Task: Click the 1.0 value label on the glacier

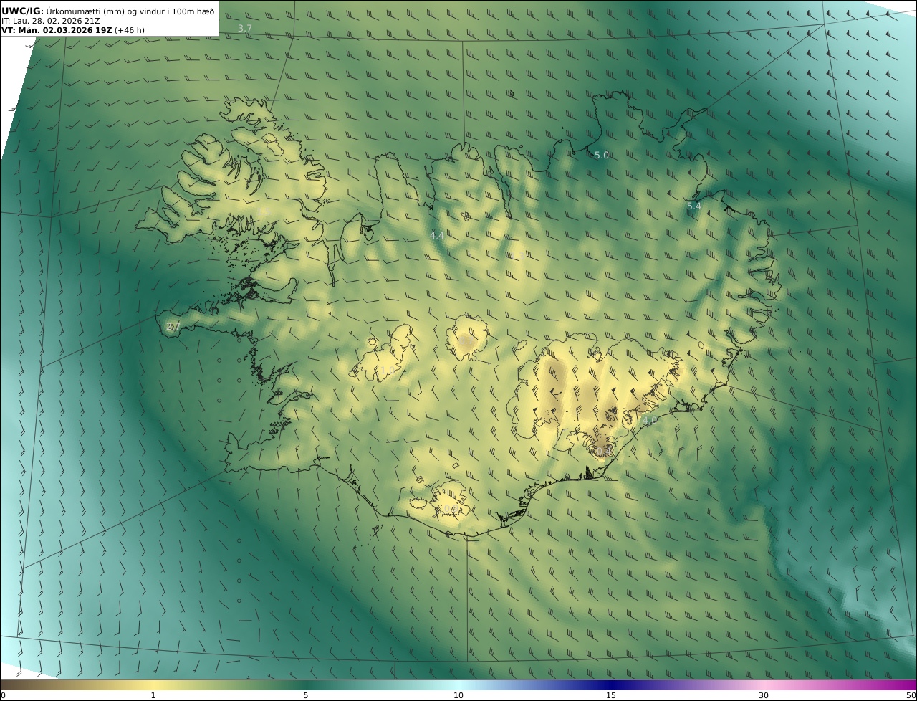Action: [387, 371]
